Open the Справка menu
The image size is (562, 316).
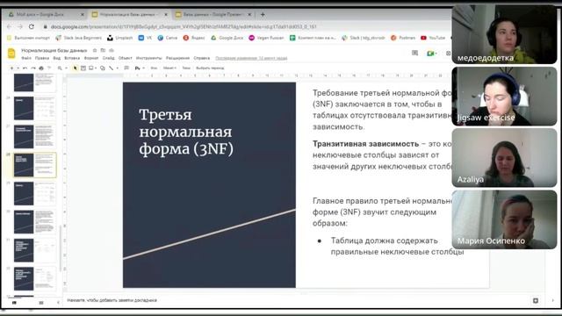(201, 58)
